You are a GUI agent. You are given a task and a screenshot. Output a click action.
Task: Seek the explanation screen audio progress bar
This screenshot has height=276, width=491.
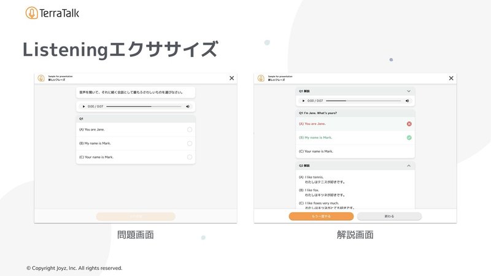pos(363,101)
